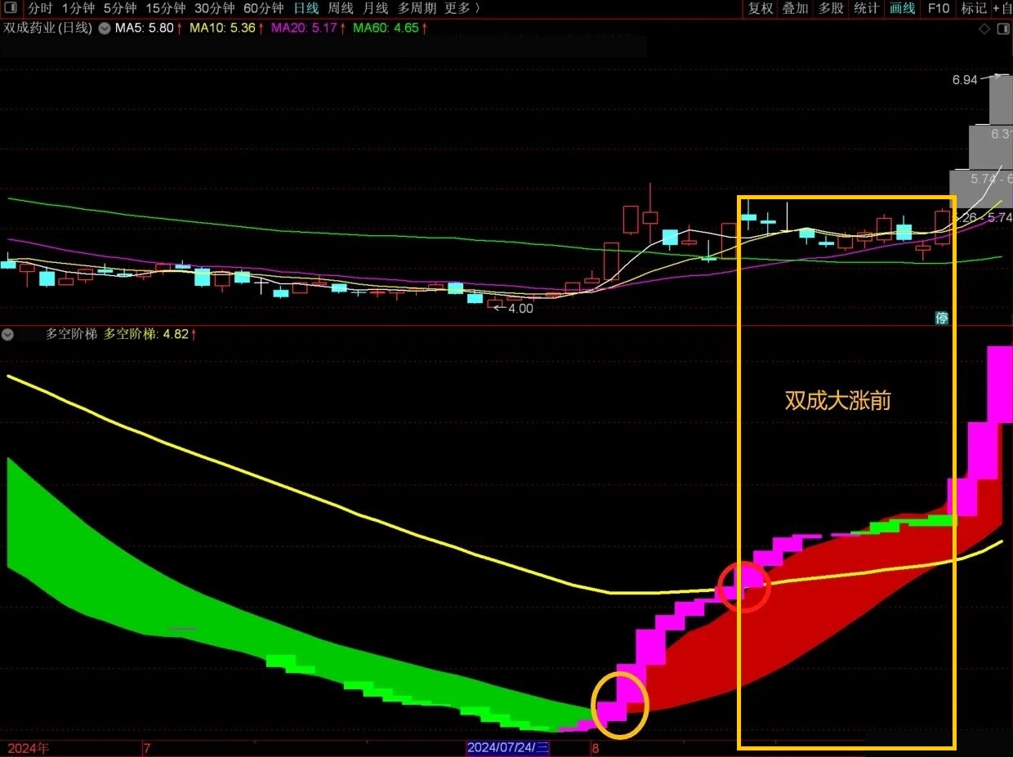The image size is (1013, 757).
Task: Expand dropdown next to 双成药业(日线)
Action: coord(105,28)
